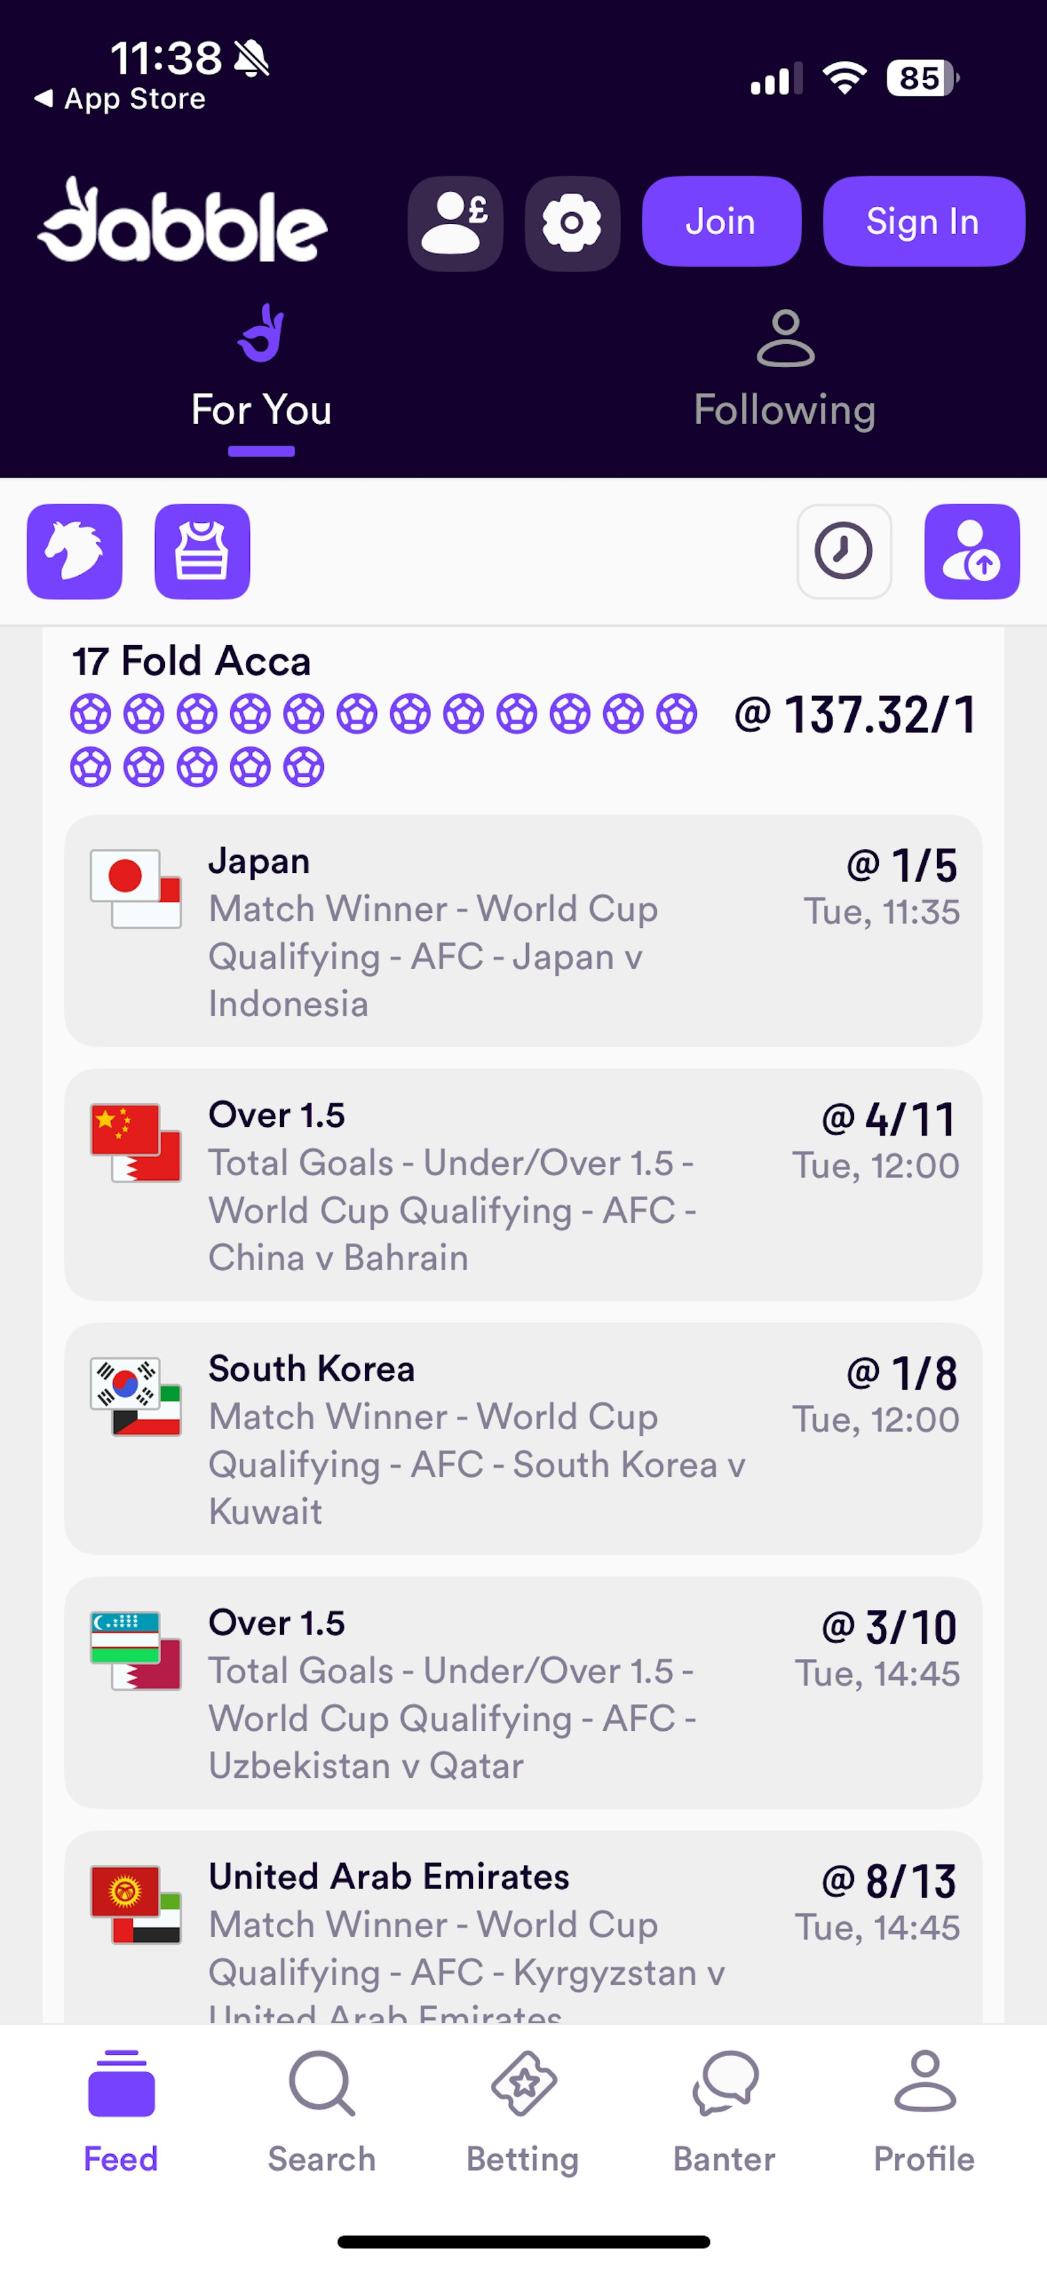The width and height of the screenshot is (1047, 2270).
Task: Tap the Feed tab
Action: coord(121,2112)
